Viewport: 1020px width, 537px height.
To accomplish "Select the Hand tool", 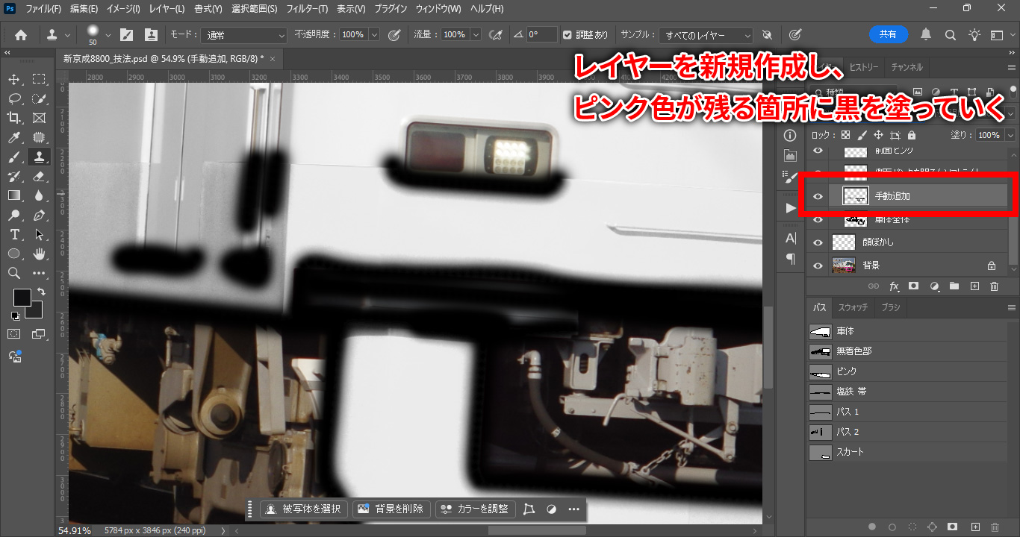I will click(39, 254).
